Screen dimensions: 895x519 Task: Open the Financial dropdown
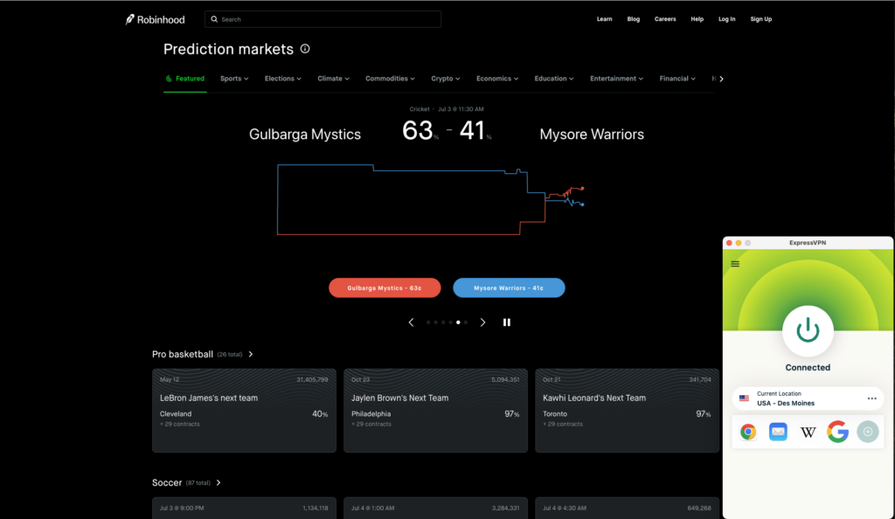tap(677, 79)
